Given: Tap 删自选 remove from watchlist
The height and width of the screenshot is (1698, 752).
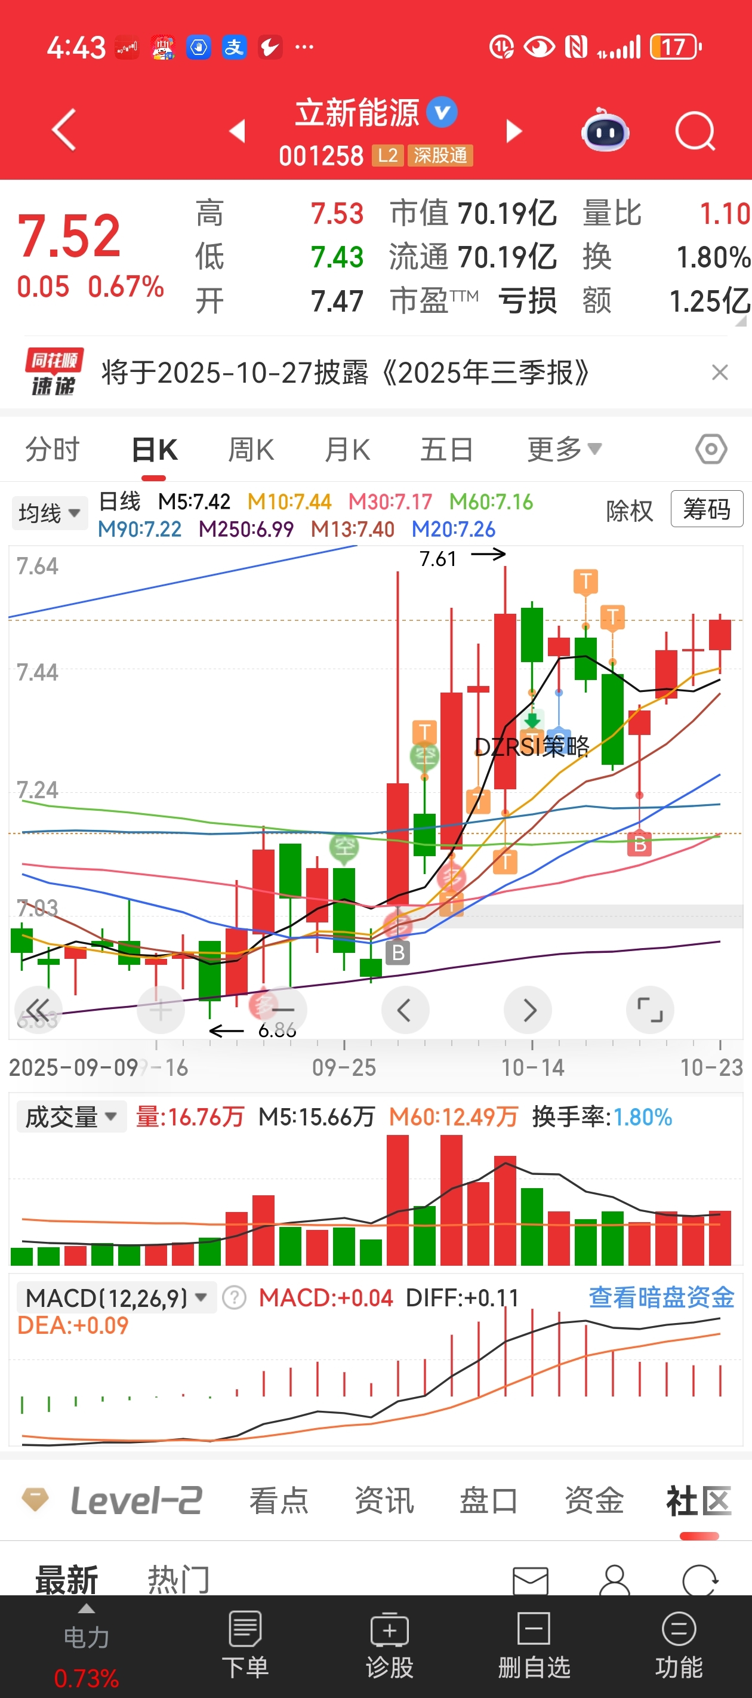Looking at the screenshot, I should coord(534,1645).
